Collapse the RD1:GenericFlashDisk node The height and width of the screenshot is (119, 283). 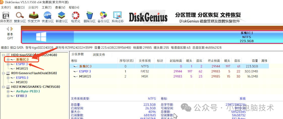pyautogui.click(x=3, y=73)
